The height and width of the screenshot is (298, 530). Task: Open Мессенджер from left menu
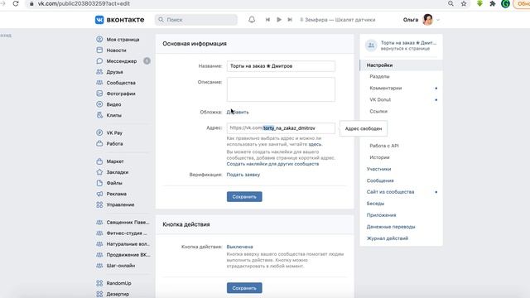click(117, 61)
